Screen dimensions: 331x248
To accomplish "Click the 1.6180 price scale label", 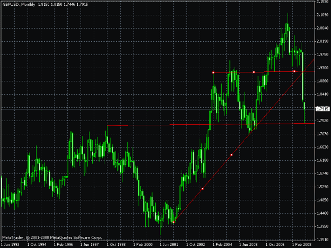I will tap(323, 160).
